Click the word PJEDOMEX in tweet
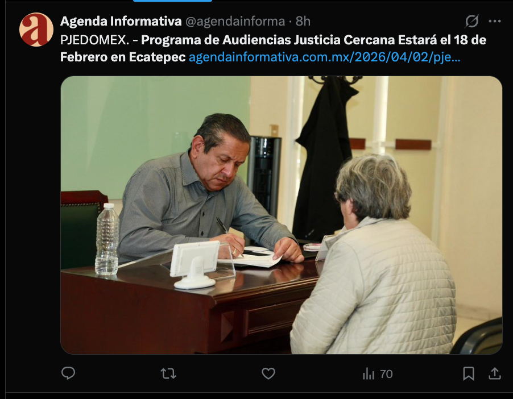This screenshot has height=399, width=513. click(x=94, y=40)
